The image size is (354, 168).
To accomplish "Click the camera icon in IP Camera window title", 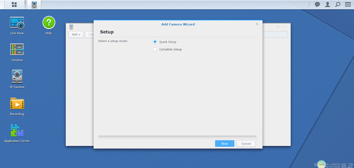I will [x=71, y=27].
